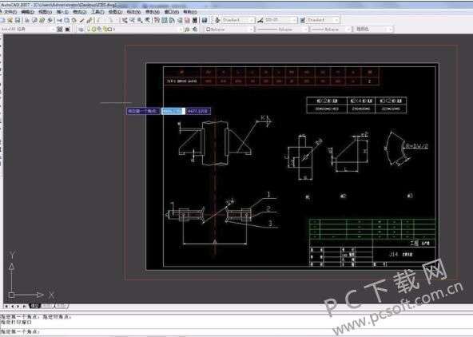This screenshot has height=337, width=473.
Task: Click Make Object's Layer Current icon
Action: coord(187,30)
